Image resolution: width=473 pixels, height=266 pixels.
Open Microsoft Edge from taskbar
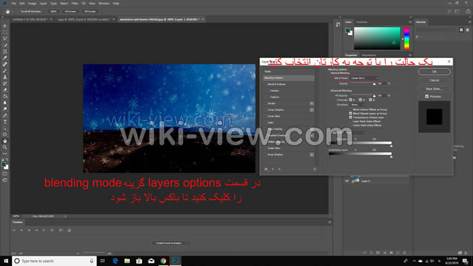pyautogui.click(x=115, y=261)
